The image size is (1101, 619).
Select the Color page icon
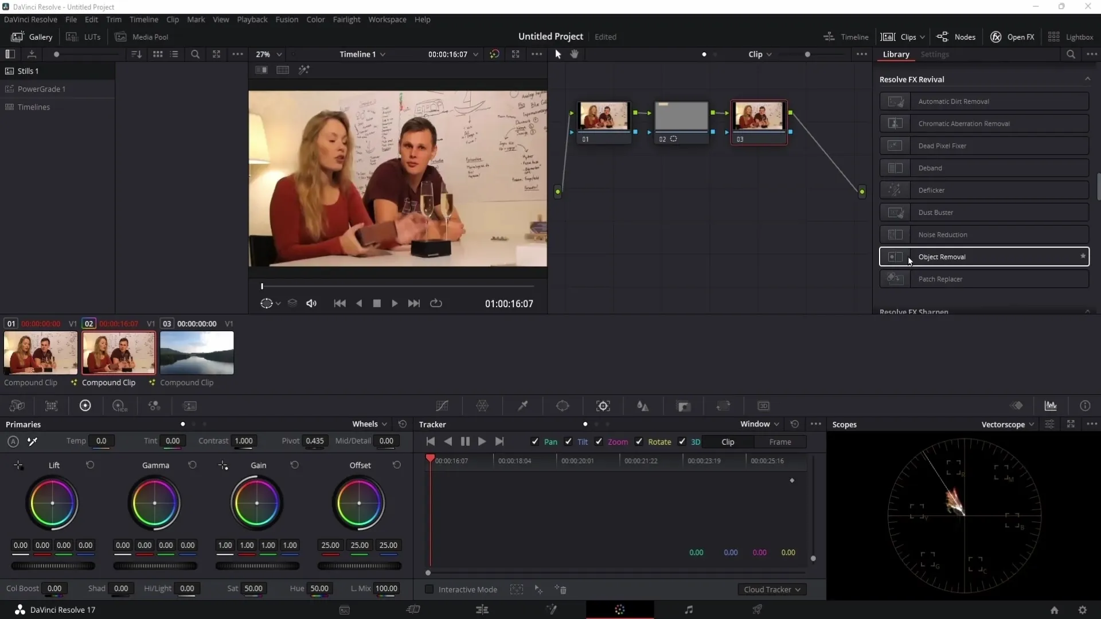pyautogui.click(x=620, y=610)
